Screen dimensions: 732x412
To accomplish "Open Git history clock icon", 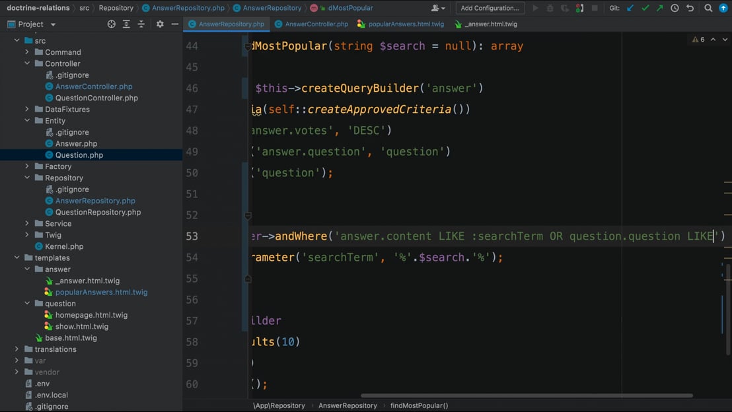I will pos(675,8).
